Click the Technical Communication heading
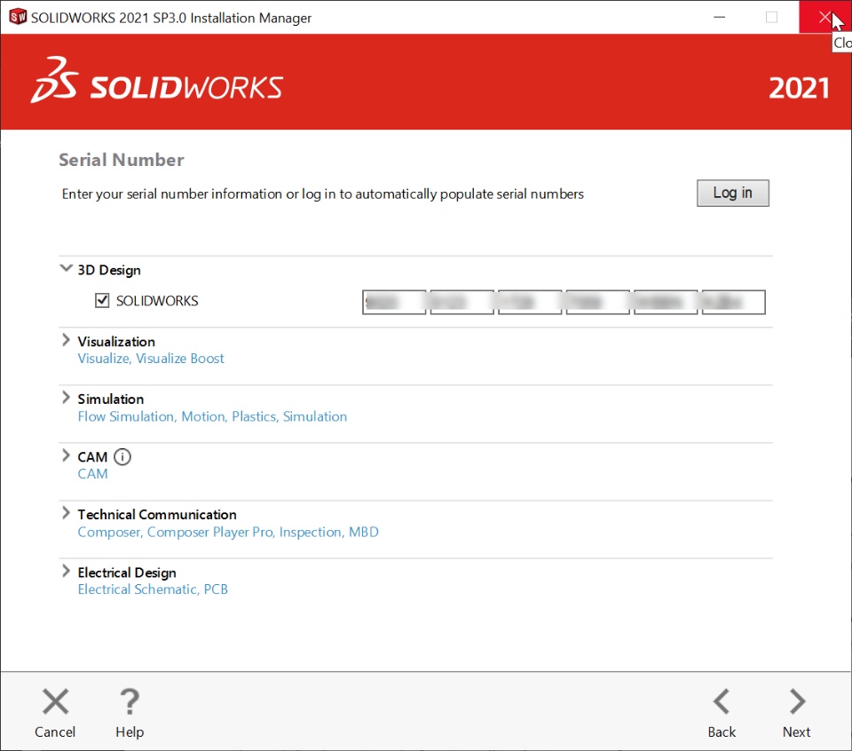Screen dimensions: 852x751 [x=157, y=515]
